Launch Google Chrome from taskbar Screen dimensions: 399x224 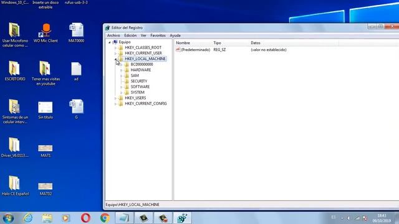tap(105, 218)
